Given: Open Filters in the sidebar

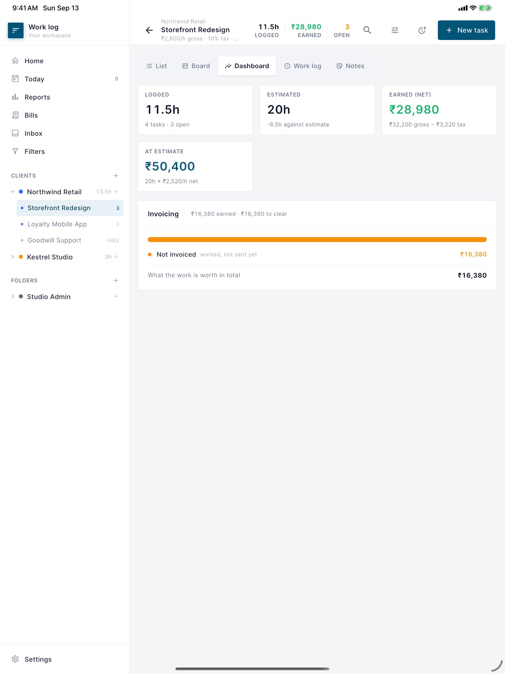Looking at the screenshot, I should 65,151.
